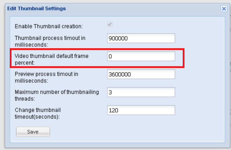Select the Preview process timeout field showing 3600000
This screenshot has width=231, height=150.
141,74
